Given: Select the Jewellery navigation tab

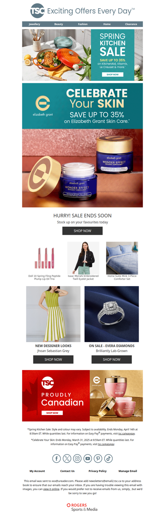Looking at the screenshot, I should (x=35, y=24).
